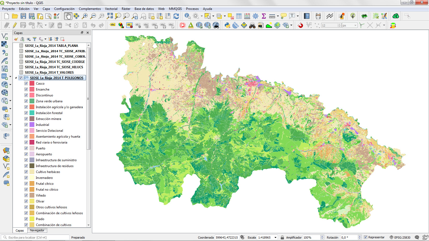Viewport: 429px width, 241px height.
Task: Open the DB2 layer dropdown arrow
Action: 10,77
